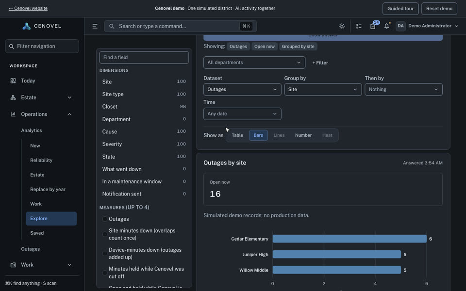Open the tasks clipboard icon with 14 badge
Screen dimensions: 466x291
tap(373, 26)
